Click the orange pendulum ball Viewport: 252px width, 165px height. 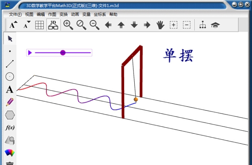(x=136, y=100)
